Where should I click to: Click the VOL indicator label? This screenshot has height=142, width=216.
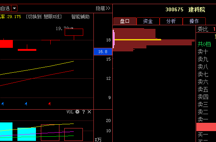click(70, 112)
